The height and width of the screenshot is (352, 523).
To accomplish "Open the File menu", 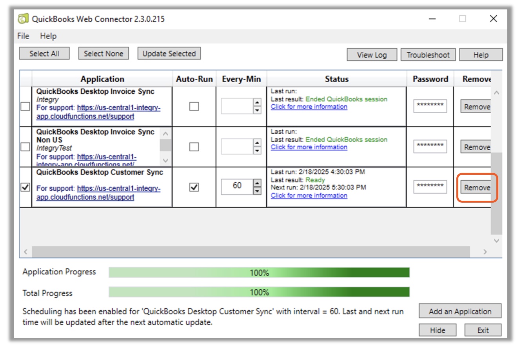I will tap(23, 36).
